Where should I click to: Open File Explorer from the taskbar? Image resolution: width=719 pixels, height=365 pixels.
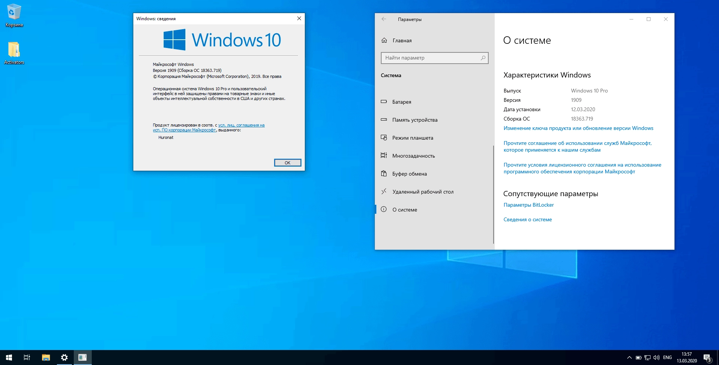point(46,358)
